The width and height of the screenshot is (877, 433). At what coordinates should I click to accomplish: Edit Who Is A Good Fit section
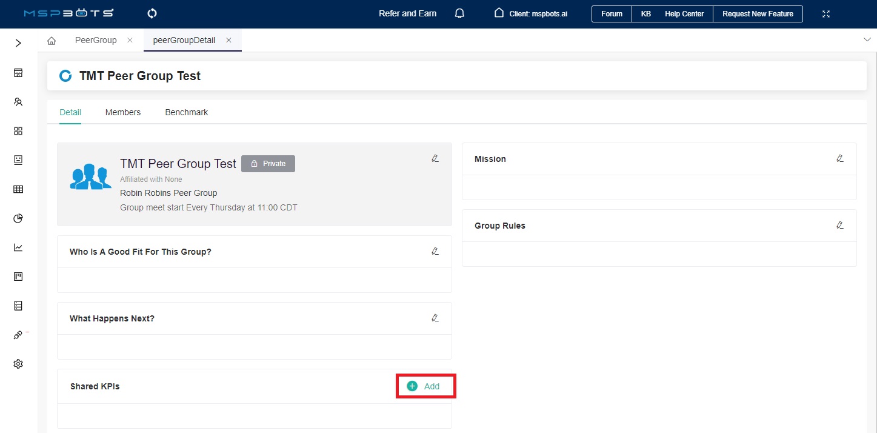click(435, 251)
